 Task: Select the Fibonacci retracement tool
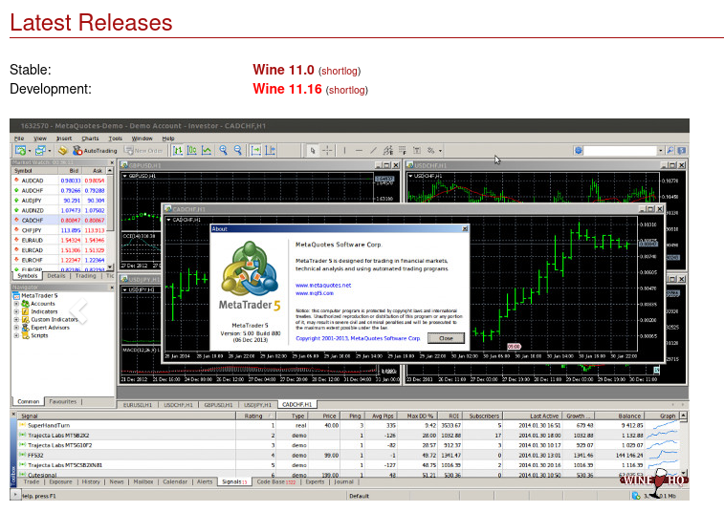click(x=403, y=150)
